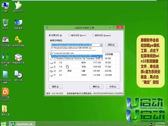Click the system tray color icon
This screenshot has height=126, width=168.
point(151,124)
